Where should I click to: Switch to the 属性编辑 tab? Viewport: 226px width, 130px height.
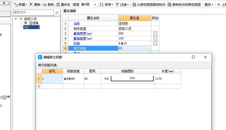click(69, 11)
